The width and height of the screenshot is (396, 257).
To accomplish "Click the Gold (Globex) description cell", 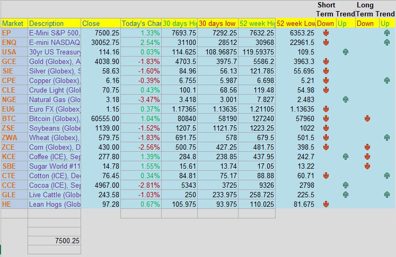I will point(54,61).
